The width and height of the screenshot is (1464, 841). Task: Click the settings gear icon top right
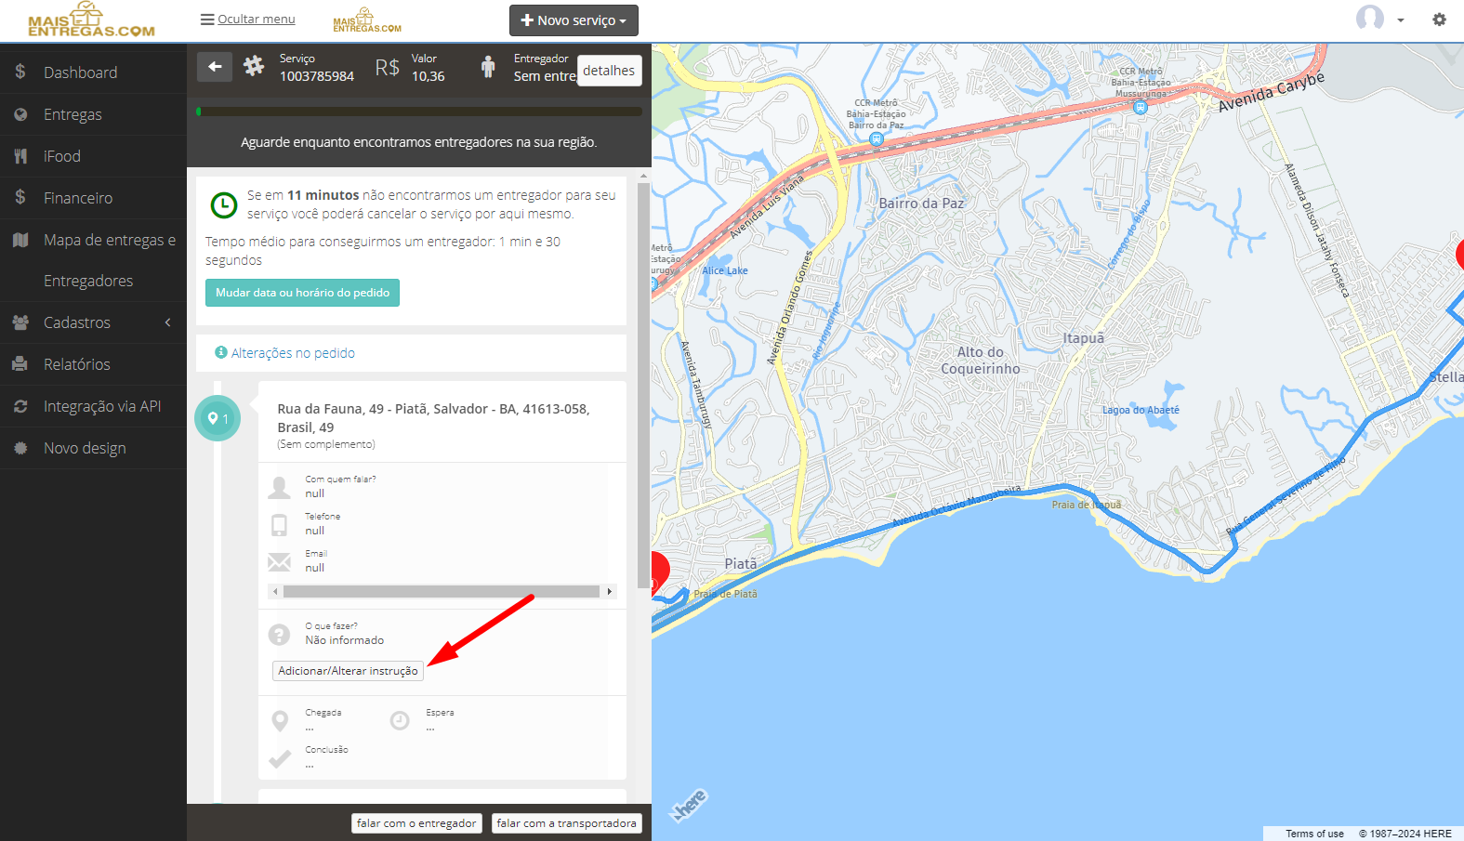(1439, 20)
